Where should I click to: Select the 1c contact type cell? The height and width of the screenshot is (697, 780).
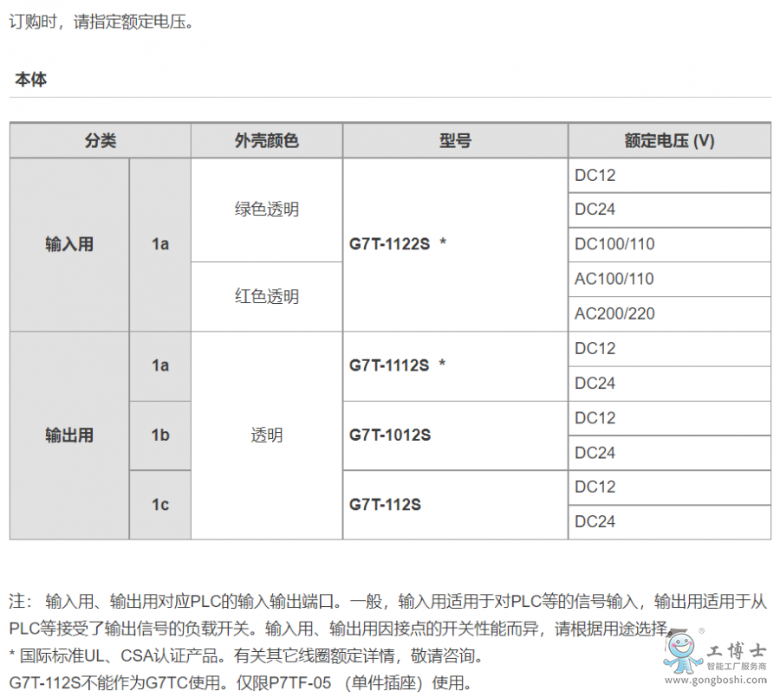tap(159, 504)
